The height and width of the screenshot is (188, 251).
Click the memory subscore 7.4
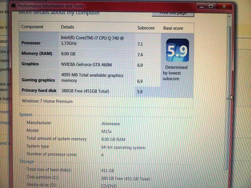point(140,55)
